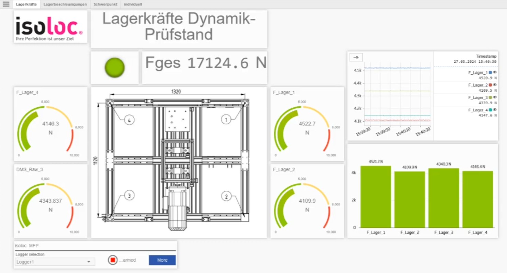Open the hamburger menu

pos(6,4)
